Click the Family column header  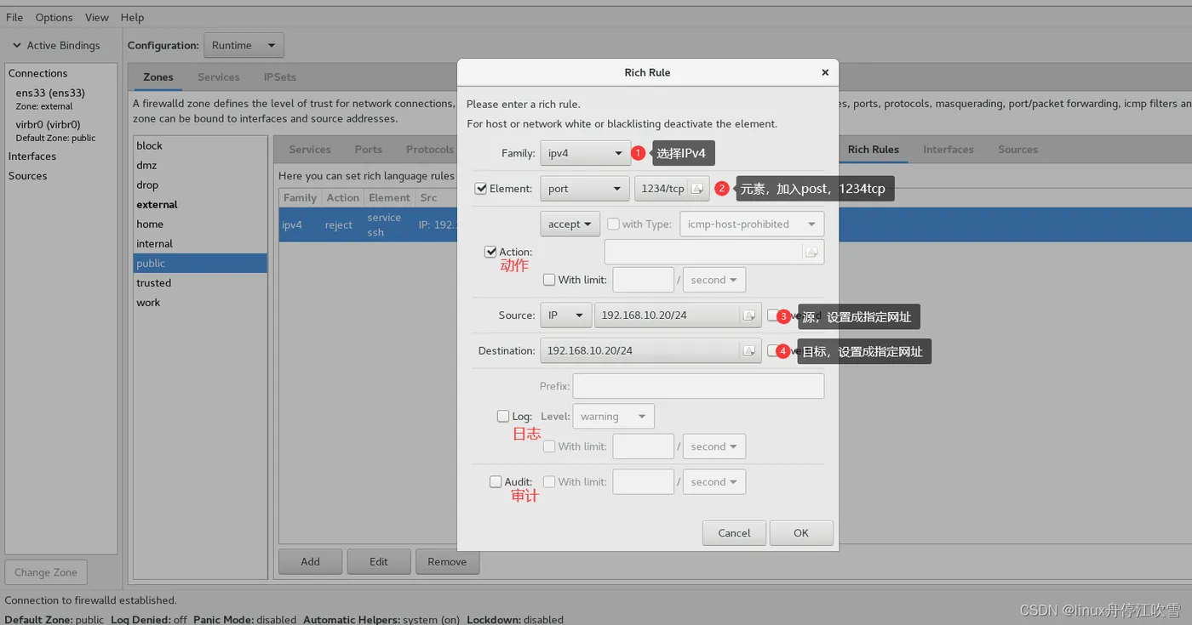(x=300, y=197)
